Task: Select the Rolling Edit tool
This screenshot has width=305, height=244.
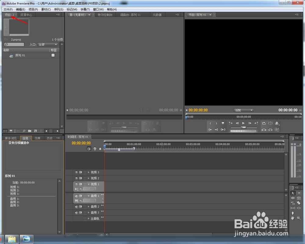Action: tap(299, 198)
